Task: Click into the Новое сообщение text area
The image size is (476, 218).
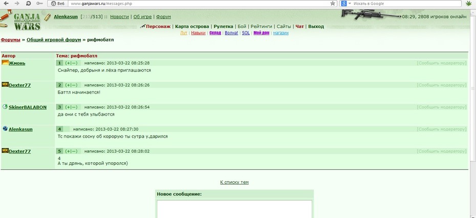Action: [234, 209]
